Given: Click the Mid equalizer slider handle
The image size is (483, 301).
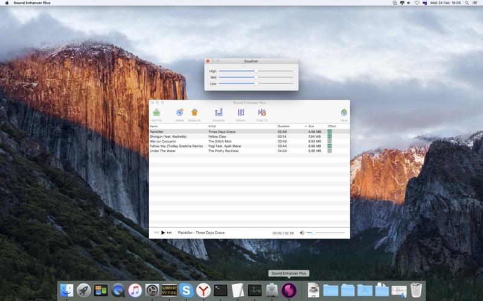Looking at the screenshot, I should coord(256,77).
